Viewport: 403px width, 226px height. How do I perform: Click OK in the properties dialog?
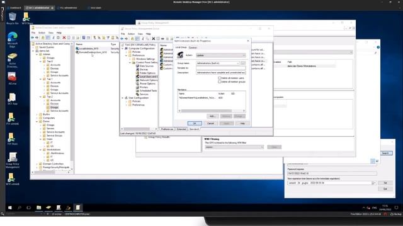click(195, 124)
